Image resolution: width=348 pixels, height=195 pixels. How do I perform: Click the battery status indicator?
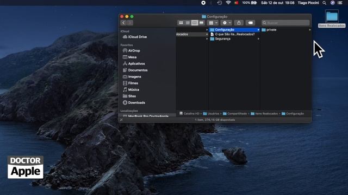click(x=249, y=3)
